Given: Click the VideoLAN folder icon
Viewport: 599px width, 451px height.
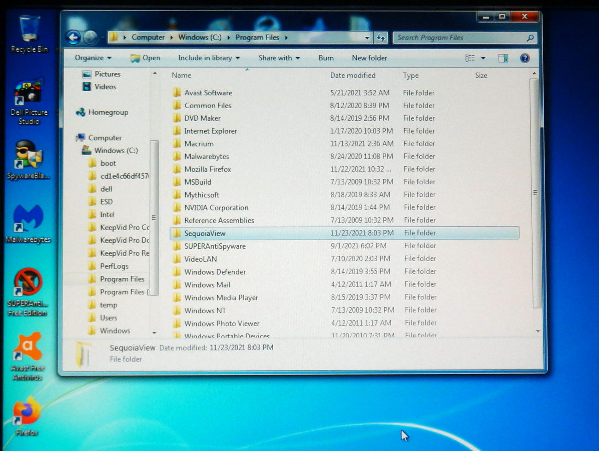Looking at the screenshot, I should point(177,259).
